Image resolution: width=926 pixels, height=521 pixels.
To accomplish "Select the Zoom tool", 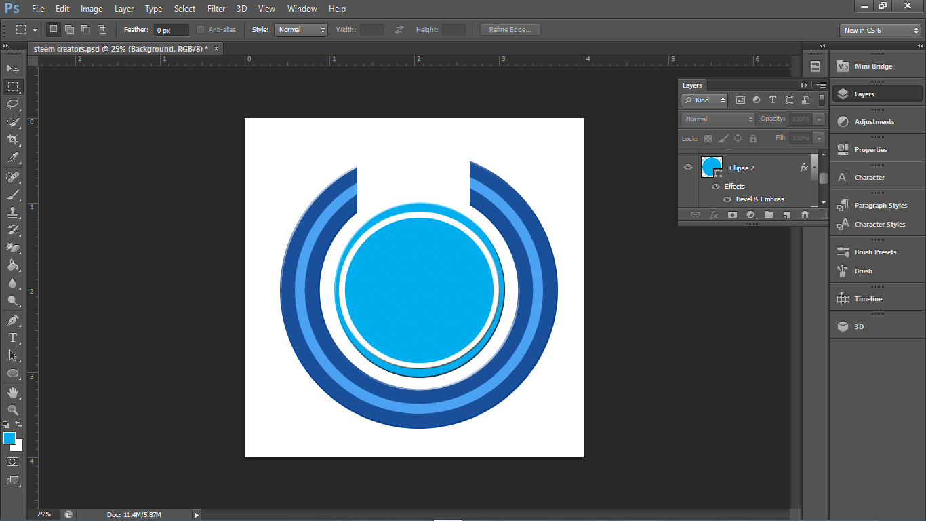I will 13,410.
